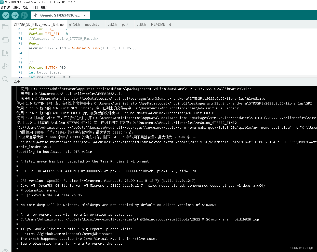Screen dimensions: 317x252
Task: Start debugging with the debug button
Action: (x=24, y=15)
